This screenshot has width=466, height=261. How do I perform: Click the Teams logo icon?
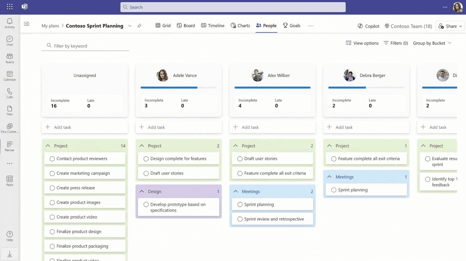click(x=25, y=7)
